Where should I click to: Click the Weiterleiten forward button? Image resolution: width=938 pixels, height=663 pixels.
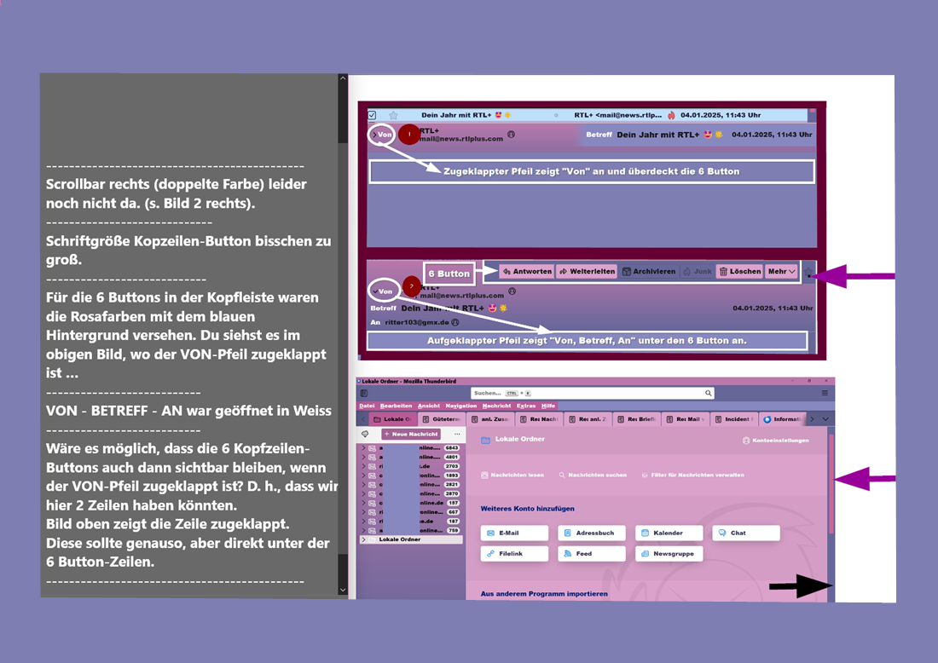pyautogui.click(x=587, y=271)
